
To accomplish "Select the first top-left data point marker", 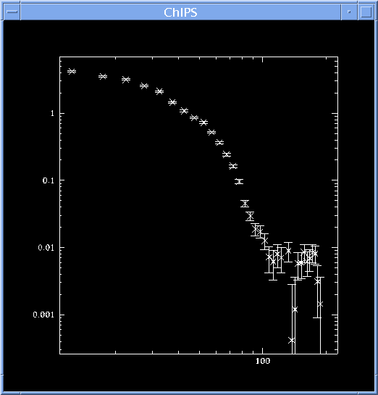I will pos(72,71).
